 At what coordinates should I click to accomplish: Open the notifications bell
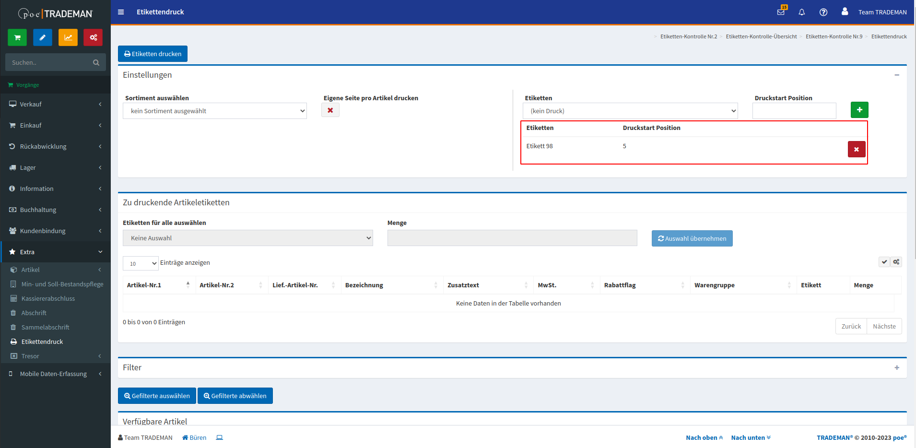point(802,12)
